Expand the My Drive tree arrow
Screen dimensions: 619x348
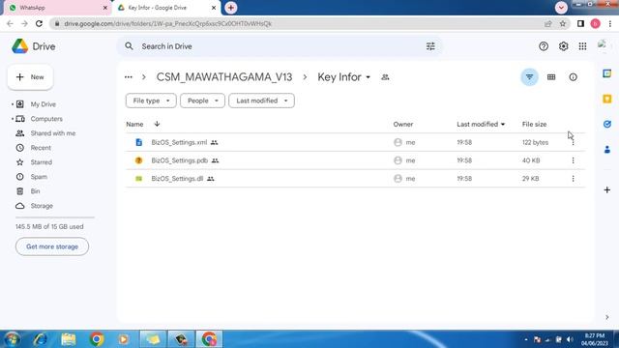click(x=13, y=104)
